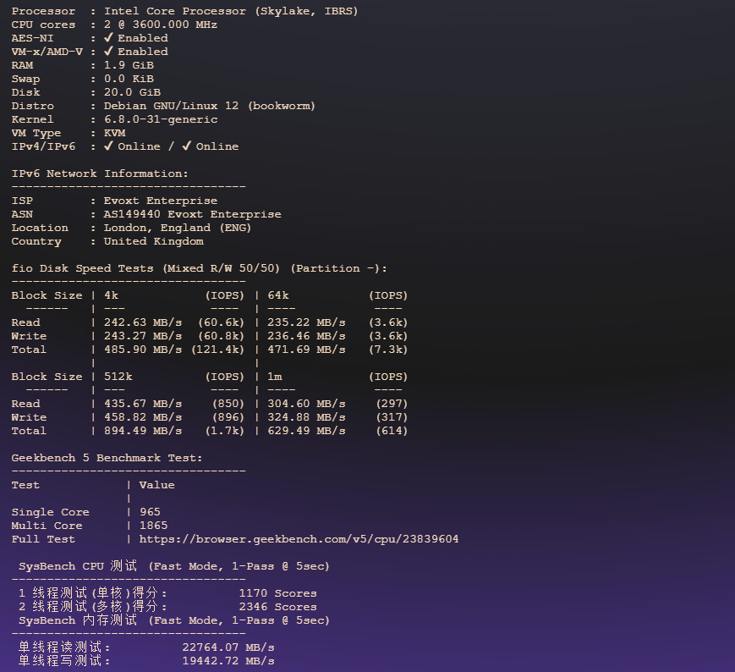Image resolution: width=735 pixels, height=672 pixels.
Task: Click the Multi Core score 1865
Action: click(153, 526)
